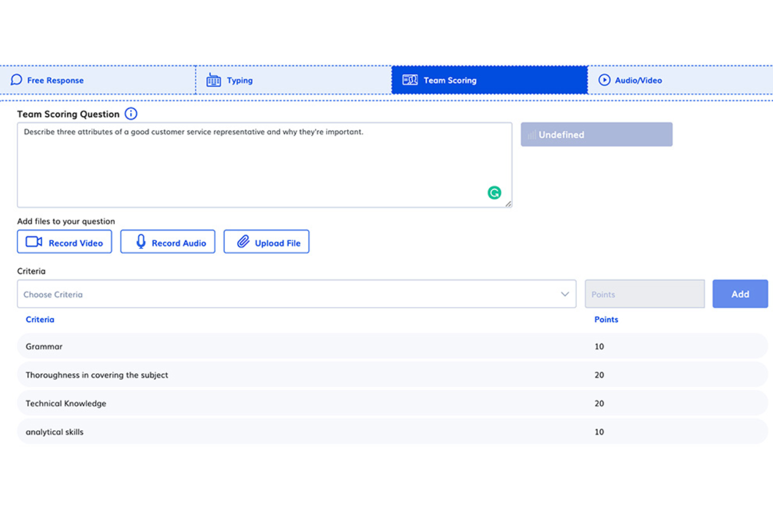The width and height of the screenshot is (773, 515).
Task: Click the Team Scoring tab icon
Action: coord(410,80)
